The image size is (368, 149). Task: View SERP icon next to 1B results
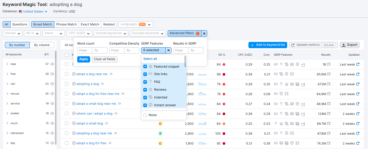click(329, 64)
